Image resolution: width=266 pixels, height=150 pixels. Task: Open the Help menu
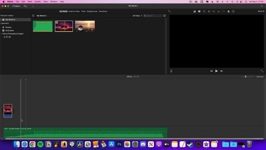62,2
